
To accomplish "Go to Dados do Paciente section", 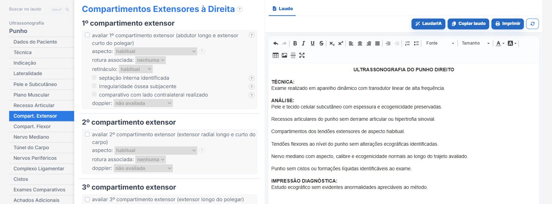I will tap(42, 42).
